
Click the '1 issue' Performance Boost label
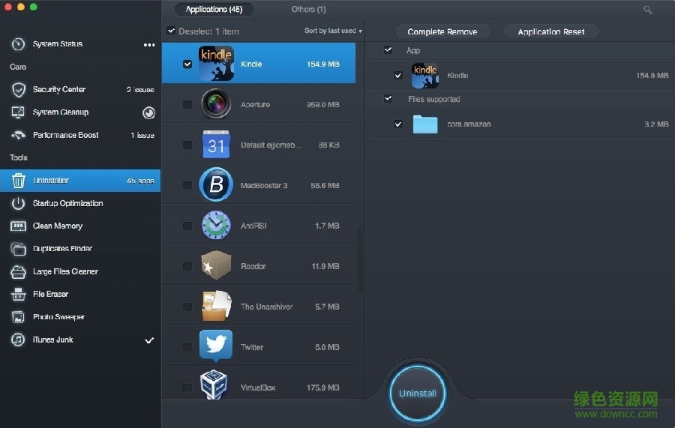click(142, 135)
